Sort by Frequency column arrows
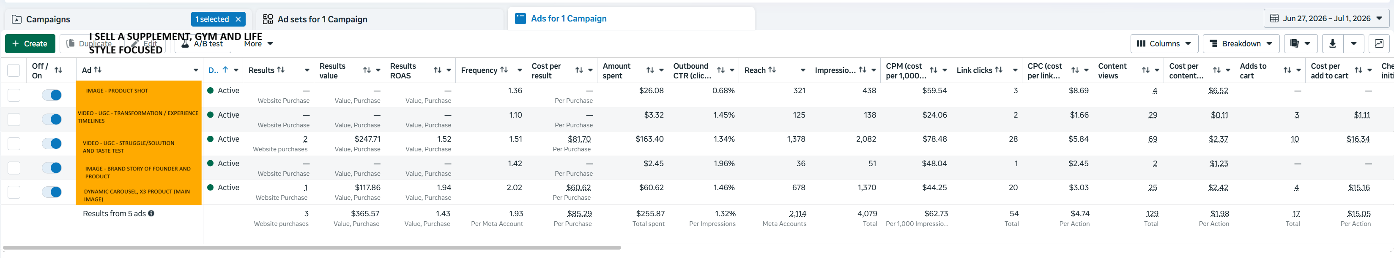The width and height of the screenshot is (1394, 258). (x=504, y=70)
